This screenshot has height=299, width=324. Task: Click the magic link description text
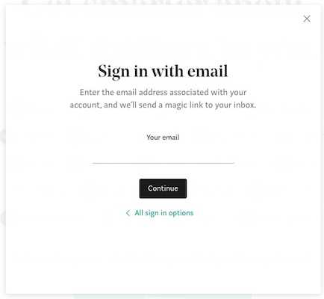163,99
